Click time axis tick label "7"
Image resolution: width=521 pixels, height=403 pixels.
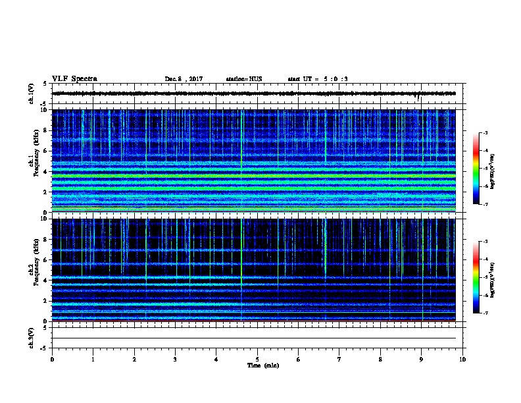[x=339, y=360]
